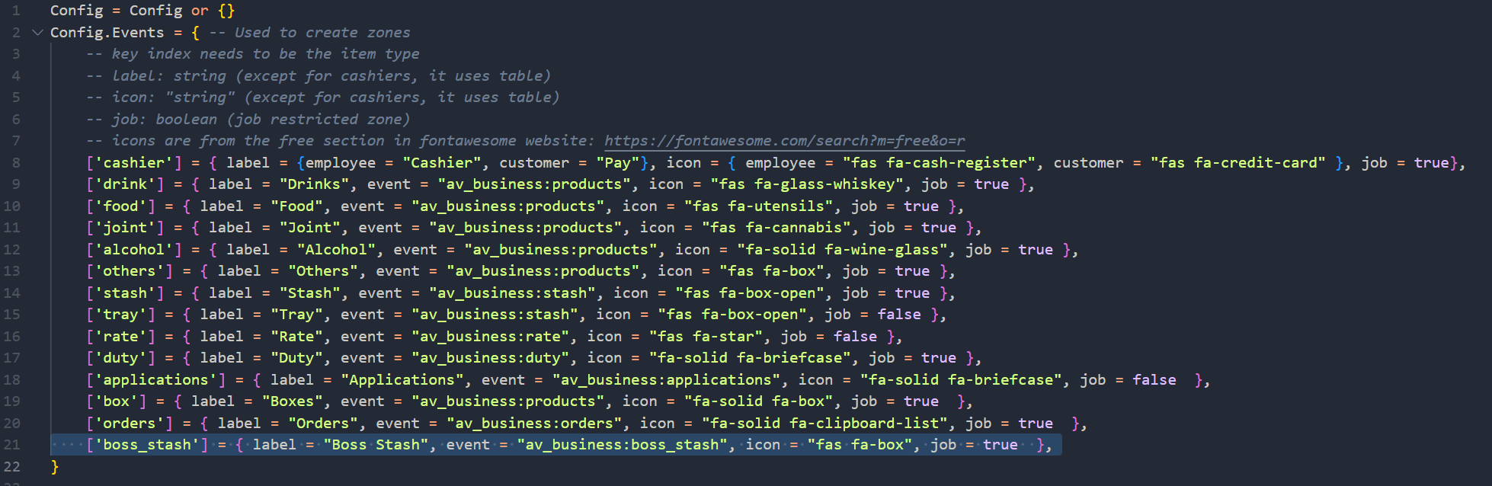Click the "Boss Stash" label string

(x=376, y=445)
